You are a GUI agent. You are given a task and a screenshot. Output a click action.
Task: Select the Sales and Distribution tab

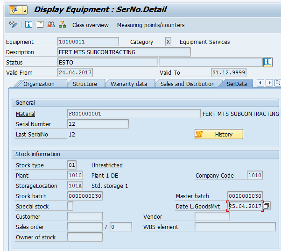click(187, 84)
